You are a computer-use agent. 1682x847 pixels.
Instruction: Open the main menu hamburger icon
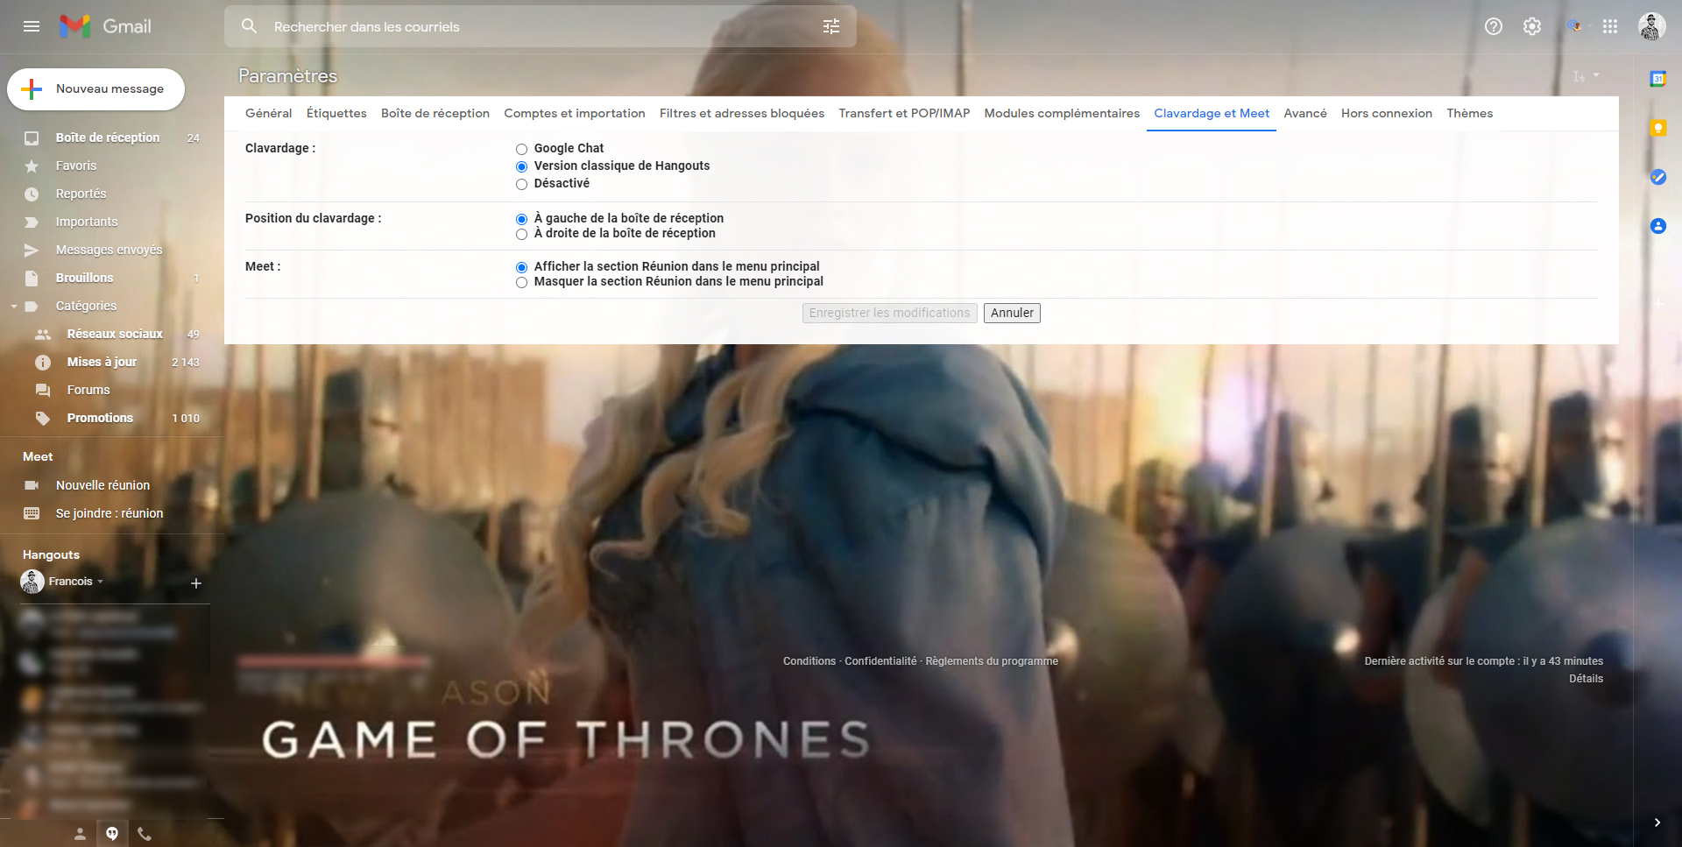tap(32, 26)
